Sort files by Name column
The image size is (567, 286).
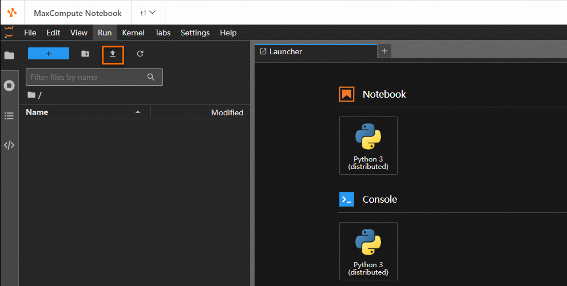37,112
